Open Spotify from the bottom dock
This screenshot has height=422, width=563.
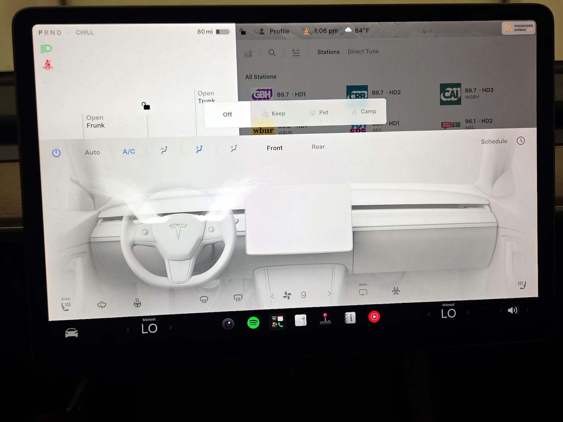(x=253, y=322)
